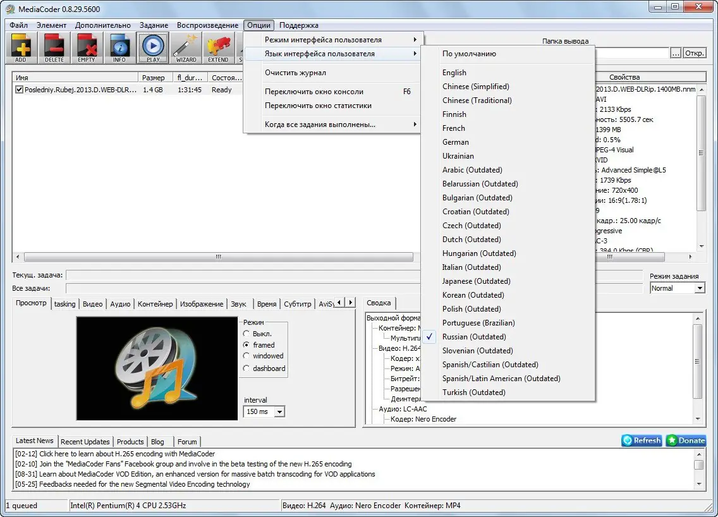Open H.265 encoding news link

[115, 454]
